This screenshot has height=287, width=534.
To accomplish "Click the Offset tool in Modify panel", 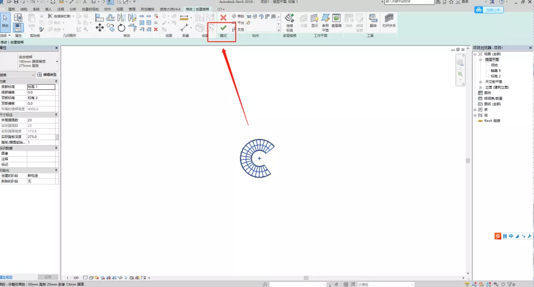I will point(110,17).
